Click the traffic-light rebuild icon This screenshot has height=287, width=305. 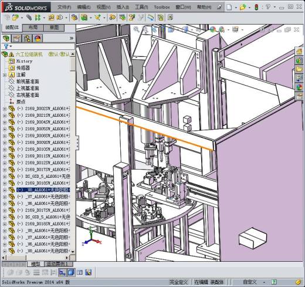256,7
